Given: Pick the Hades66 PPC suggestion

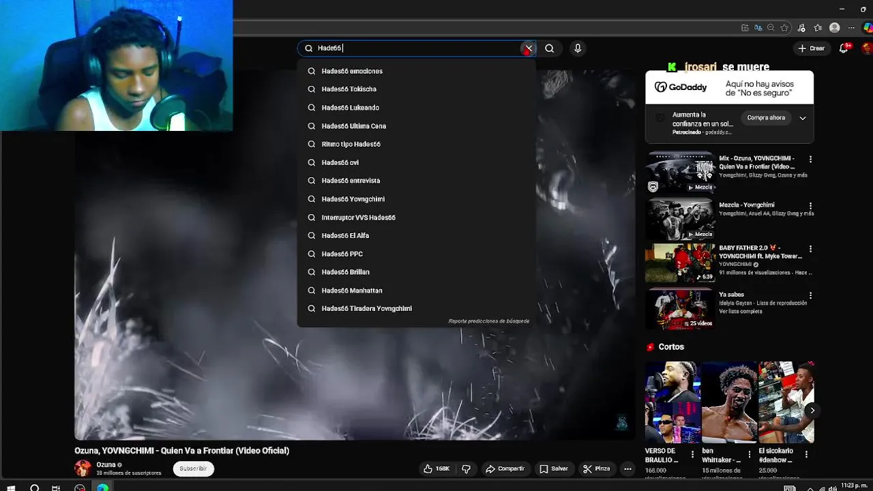Looking at the screenshot, I should [x=416, y=254].
